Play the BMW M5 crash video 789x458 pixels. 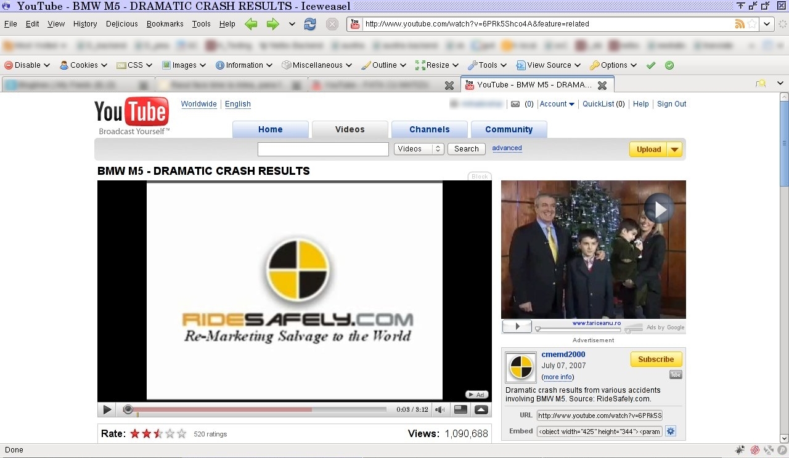tap(107, 409)
